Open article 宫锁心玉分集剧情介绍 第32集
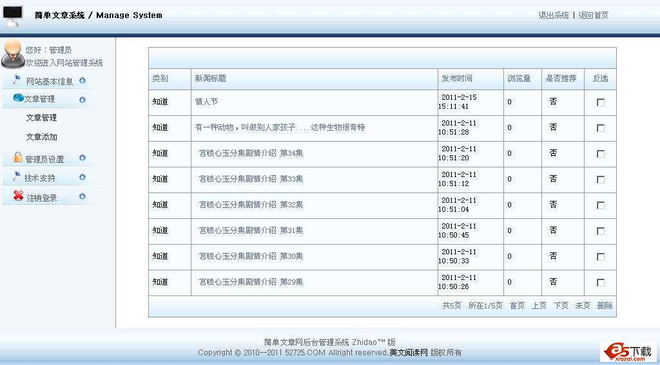Viewport: 660px width, 365px height. (251, 205)
